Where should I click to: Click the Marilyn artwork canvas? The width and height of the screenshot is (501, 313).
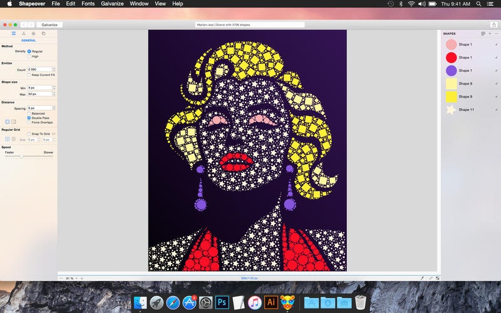point(247,150)
